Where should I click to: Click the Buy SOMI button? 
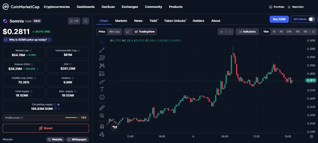[x=279, y=19]
